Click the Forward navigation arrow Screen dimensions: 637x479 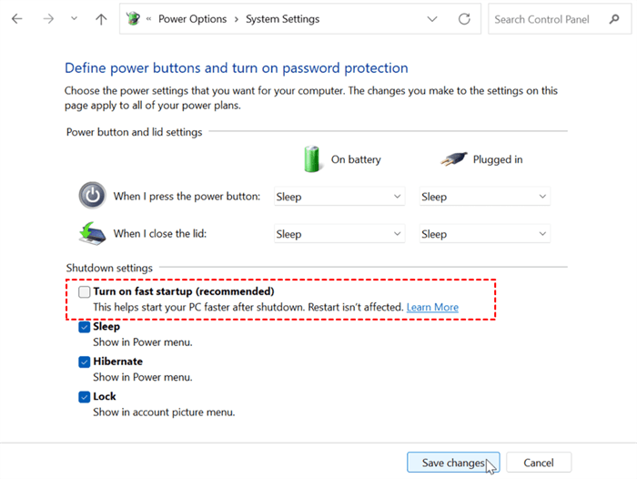pyautogui.click(x=48, y=19)
